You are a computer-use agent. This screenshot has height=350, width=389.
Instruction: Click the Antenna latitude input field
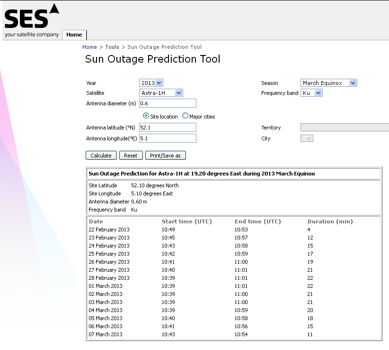coord(168,128)
